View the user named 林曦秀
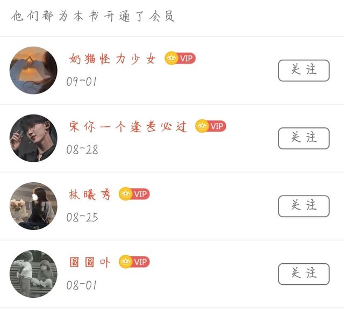 pyautogui.click(x=90, y=195)
